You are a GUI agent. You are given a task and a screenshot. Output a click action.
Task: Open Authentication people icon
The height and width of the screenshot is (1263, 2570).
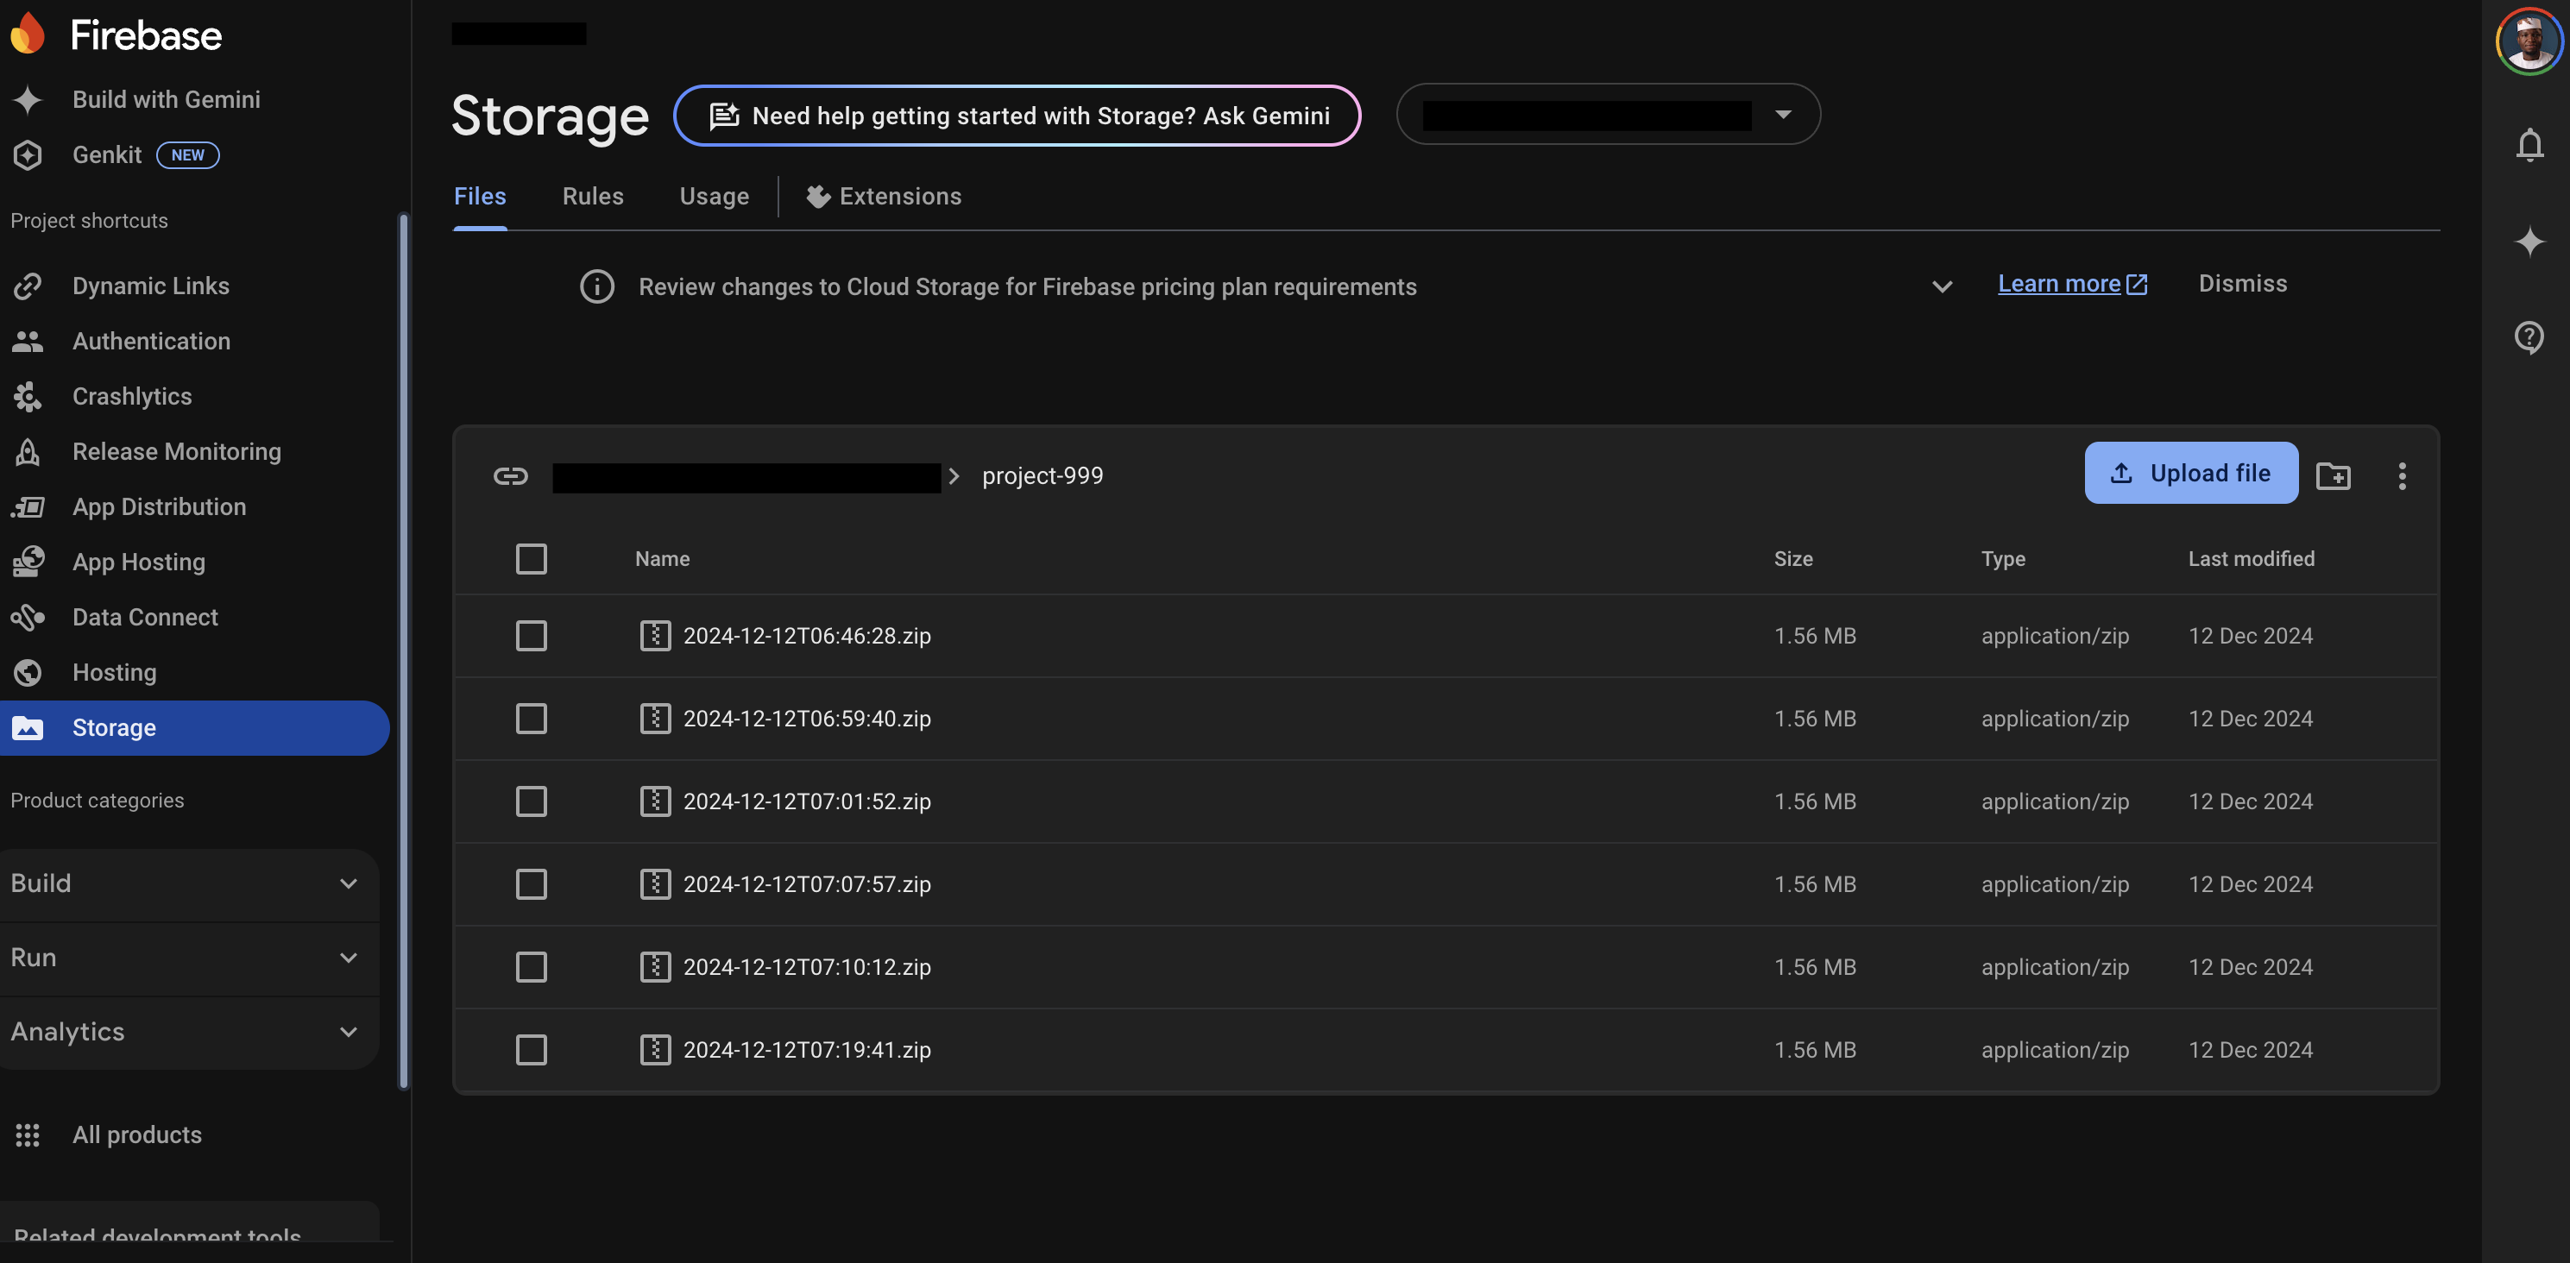[28, 341]
